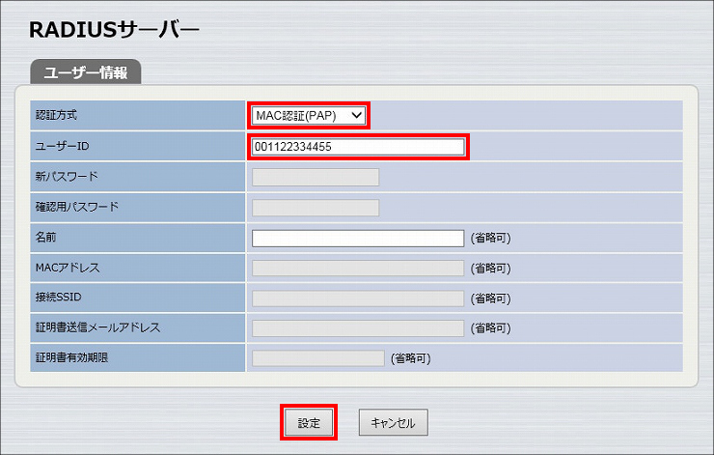Viewport: 714px width, 455px height.
Task: Click the 接続SSID input field
Action: (x=358, y=299)
